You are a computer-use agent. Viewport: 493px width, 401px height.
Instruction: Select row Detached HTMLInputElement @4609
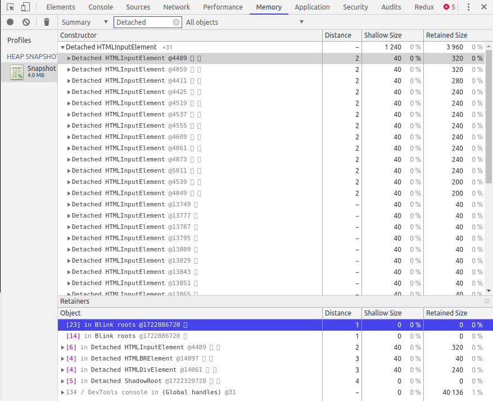[272, 137]
